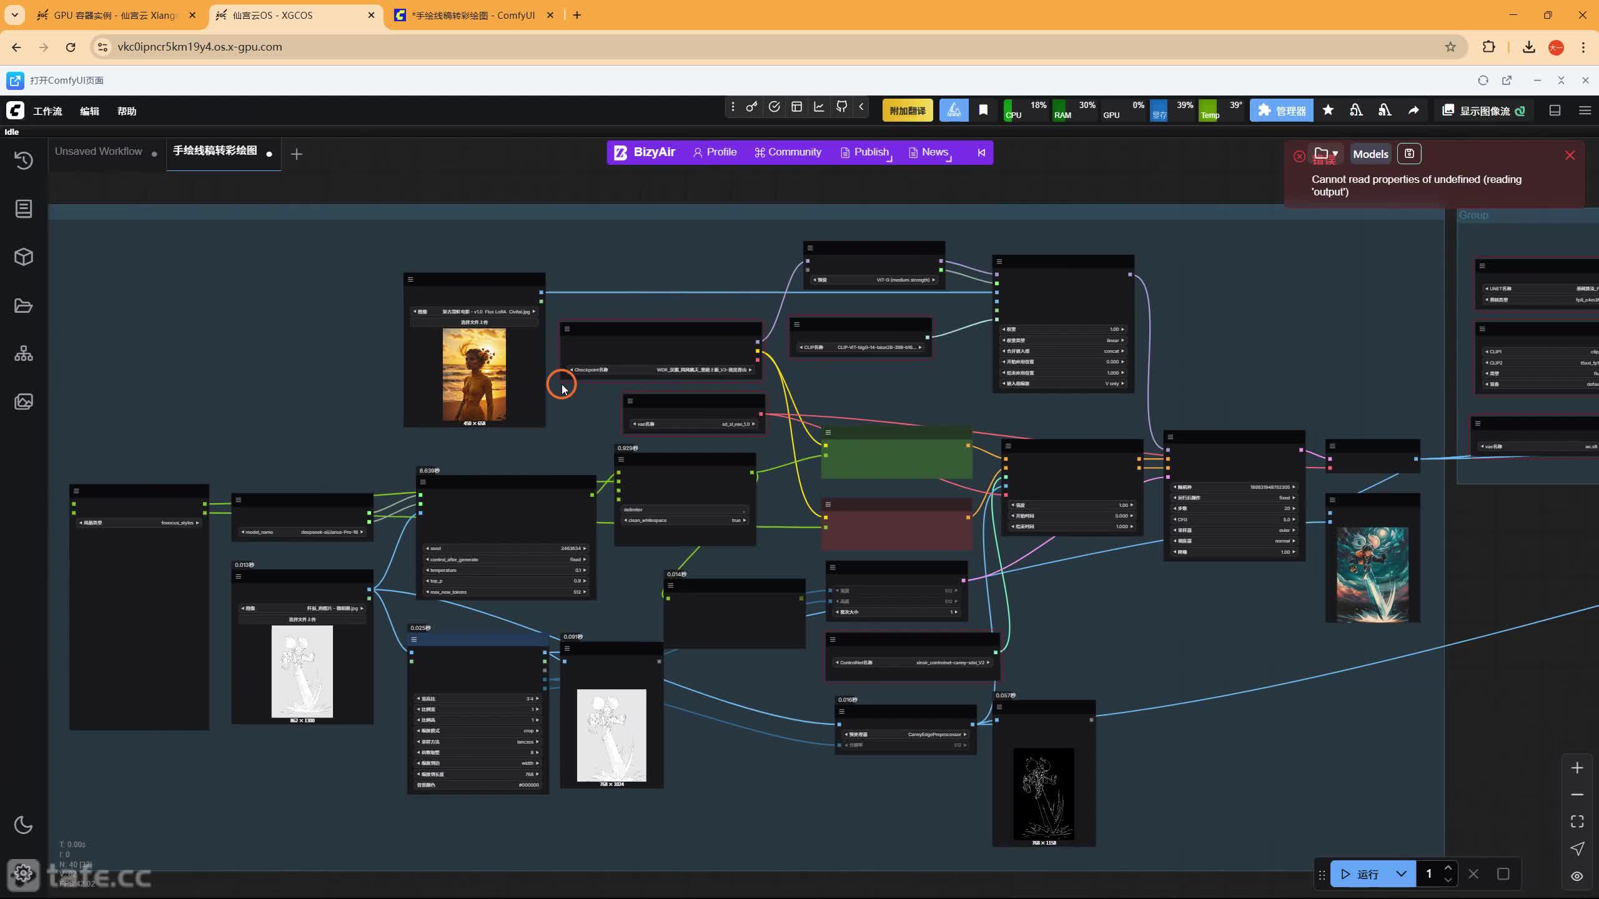Open the notes list sidebar icon

point(24,209)
